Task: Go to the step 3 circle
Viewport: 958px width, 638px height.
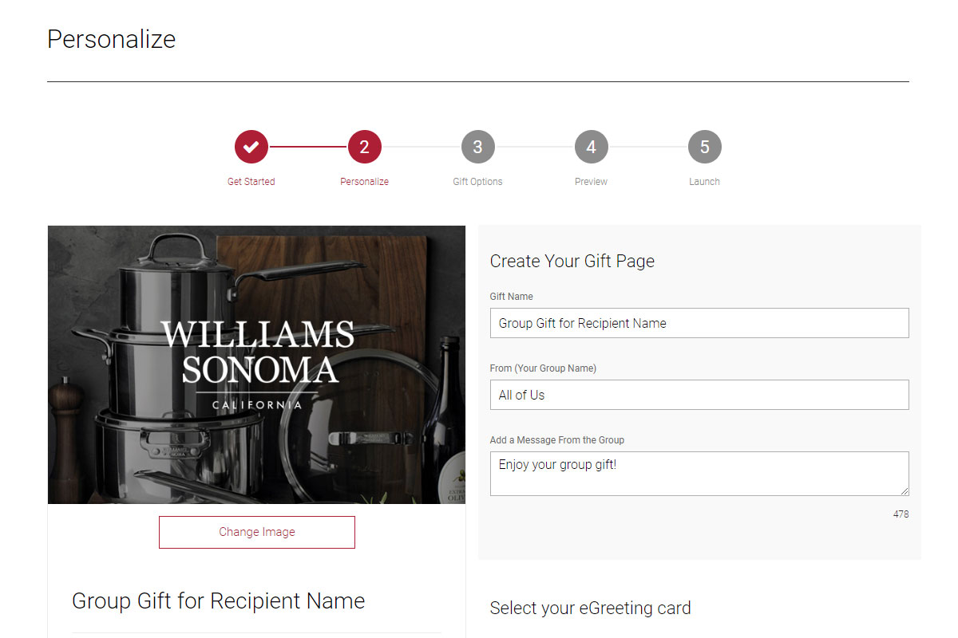Action: 478,147
